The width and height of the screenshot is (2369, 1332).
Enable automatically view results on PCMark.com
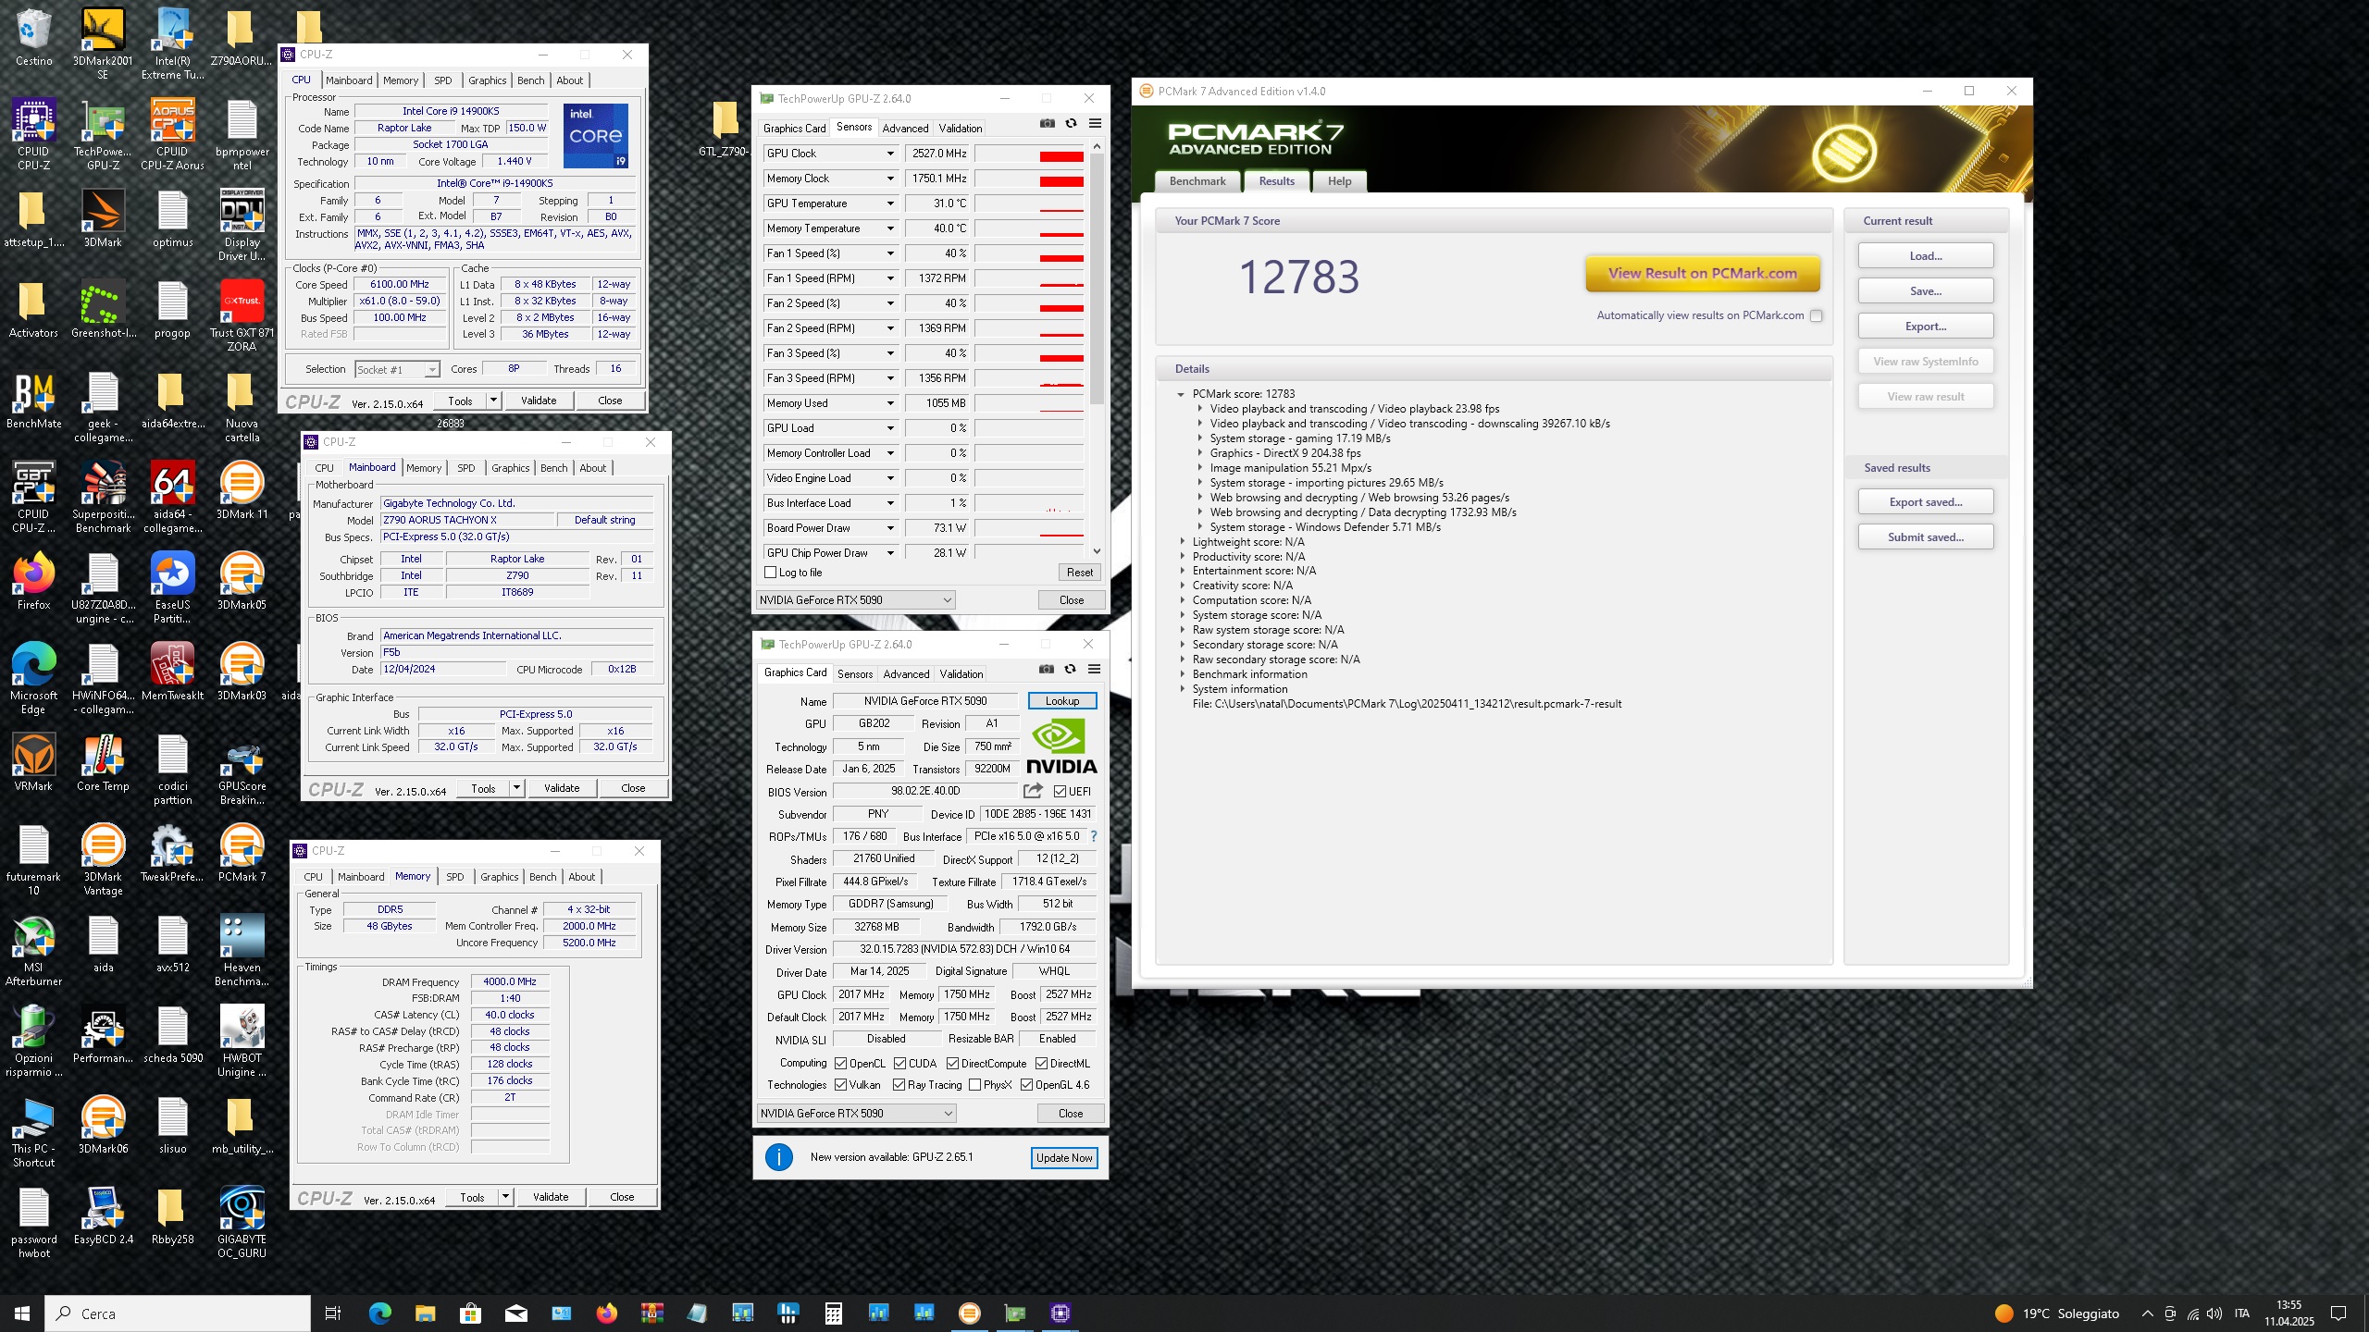click(1817, 315)
